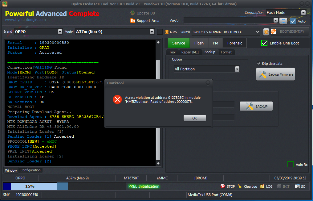Select the Backup sub-tab
The height and width of the screenshot is (201, 313).
[x=210, y=52]
